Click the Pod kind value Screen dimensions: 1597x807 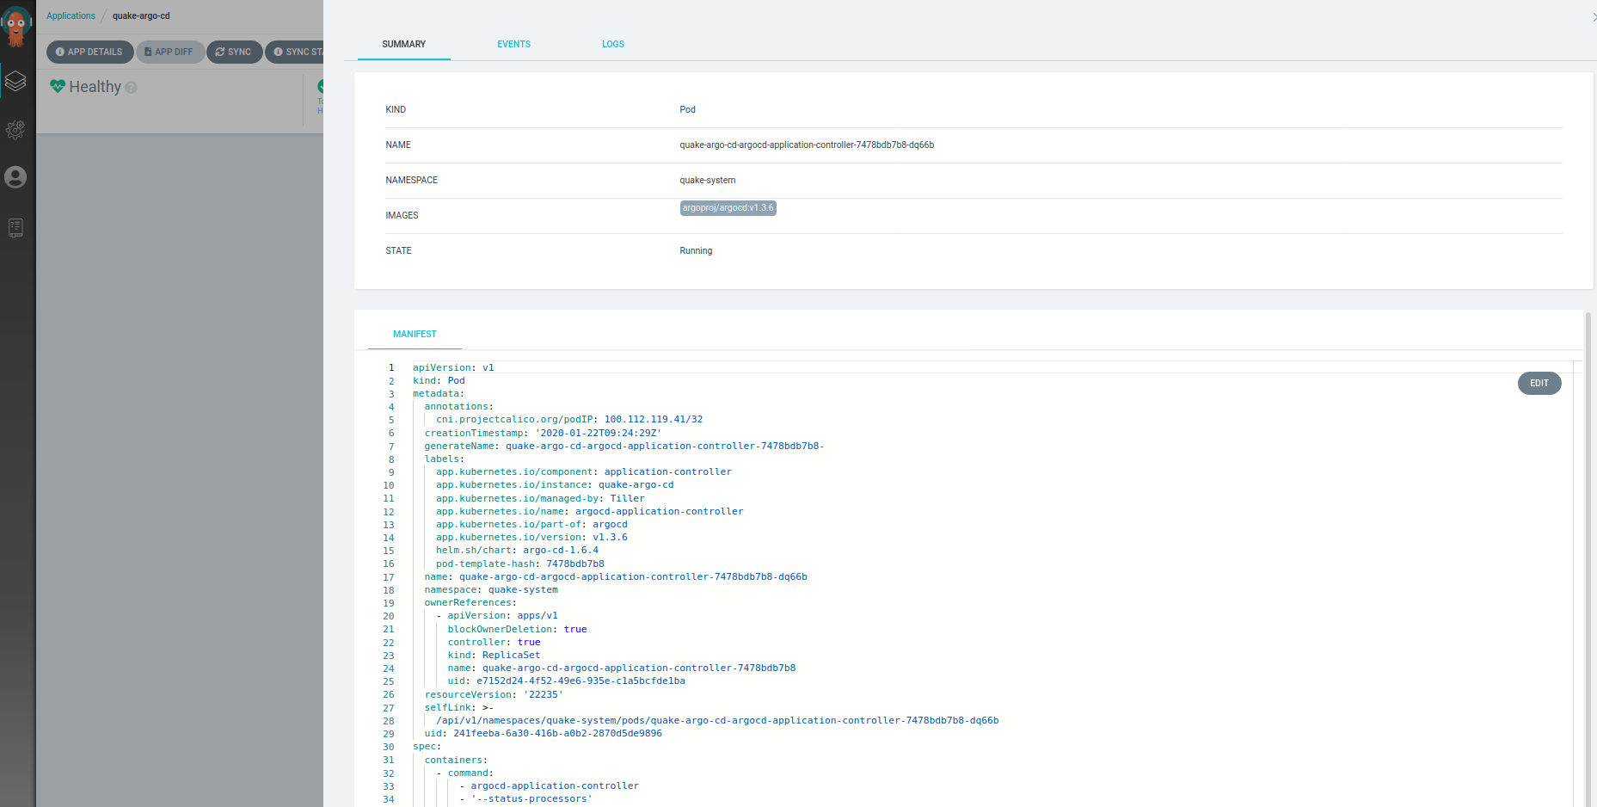[687, 109]
